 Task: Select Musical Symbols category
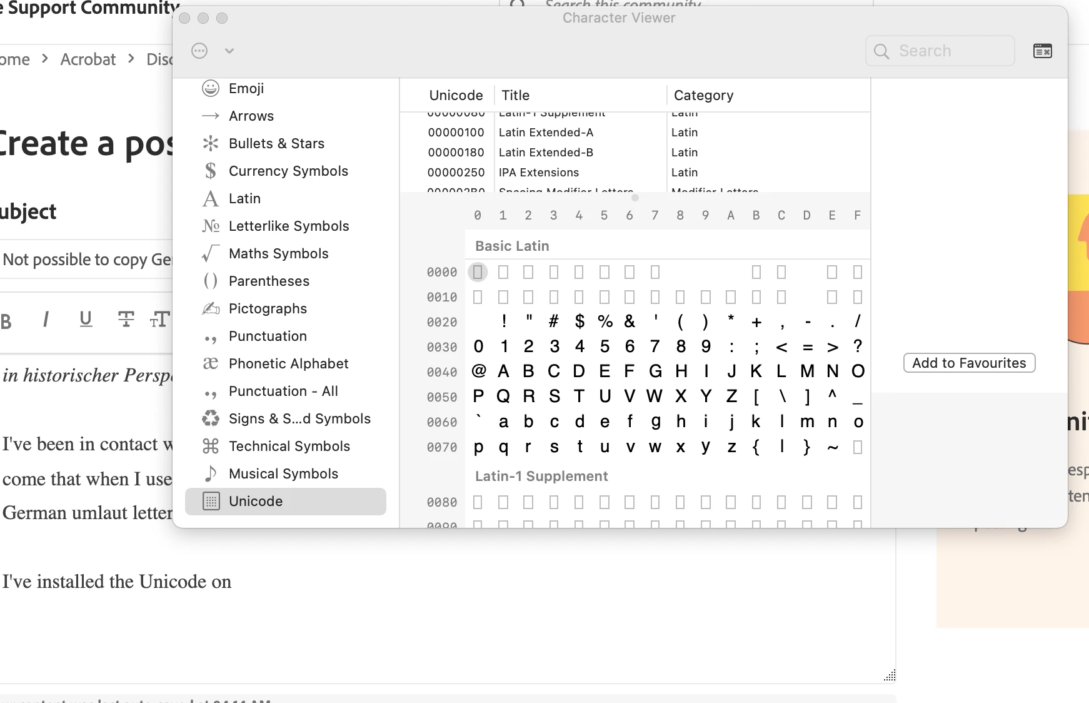[x=286, y=473]
